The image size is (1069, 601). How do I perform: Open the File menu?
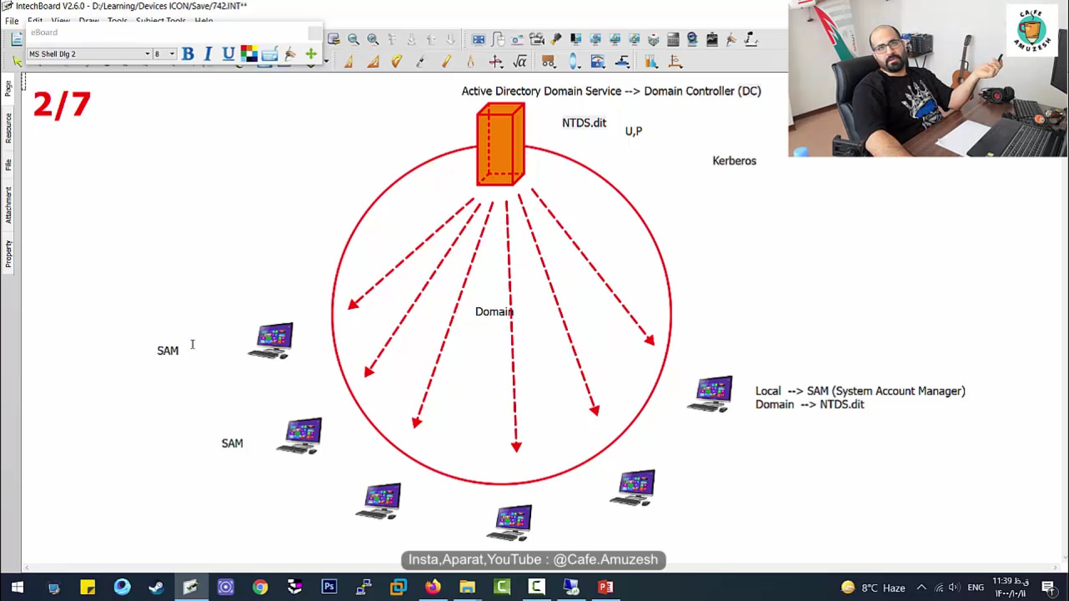12,21
